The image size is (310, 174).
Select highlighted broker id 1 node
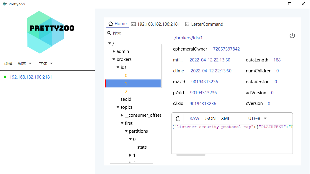(x=133, y=83)
